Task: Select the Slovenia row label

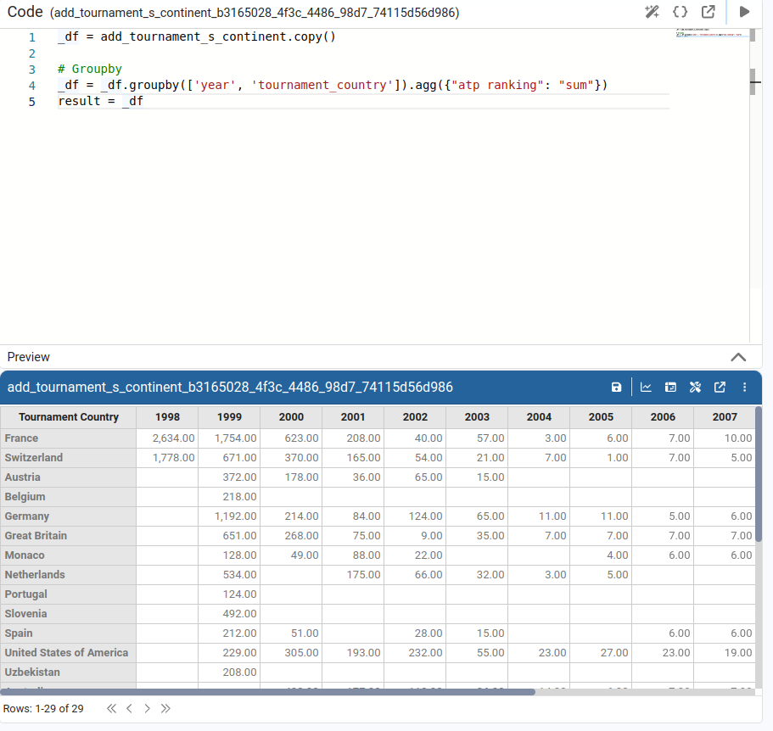Action: pos(69,614)
